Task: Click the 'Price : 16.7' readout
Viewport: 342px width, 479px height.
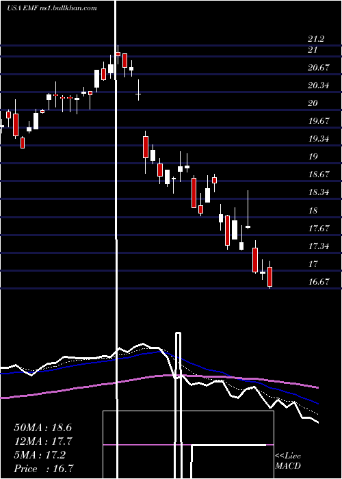Action: click(43, 469)
